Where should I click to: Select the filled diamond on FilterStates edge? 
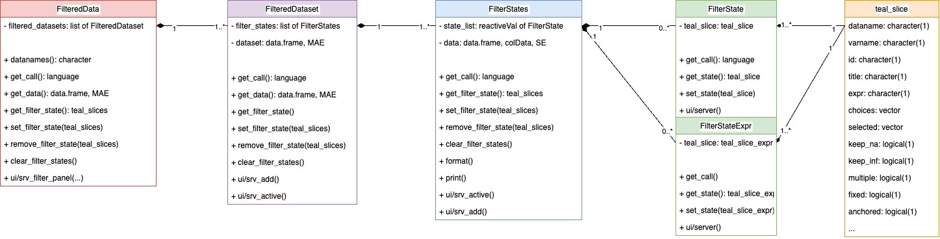[x=586, y=27]
